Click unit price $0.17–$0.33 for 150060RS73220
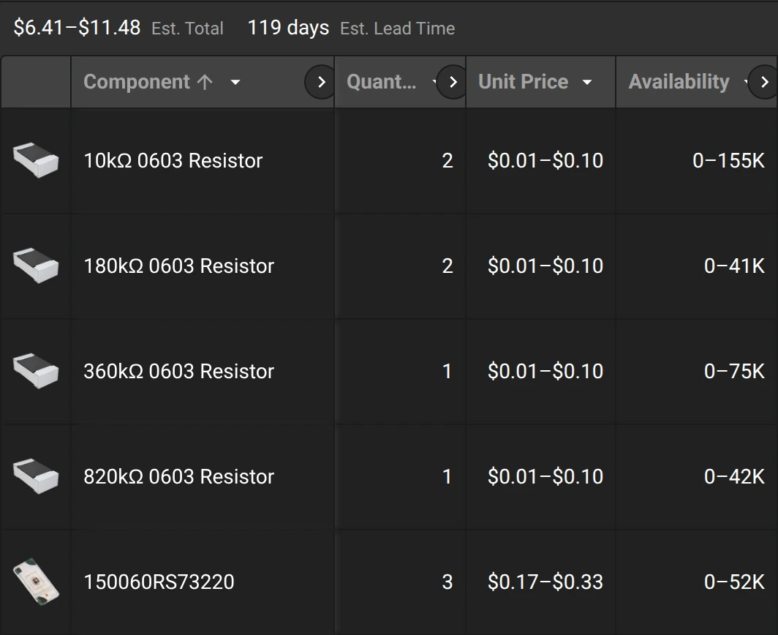Image resolution: width=778 pixels, height=635 pixels. point(545,582)
